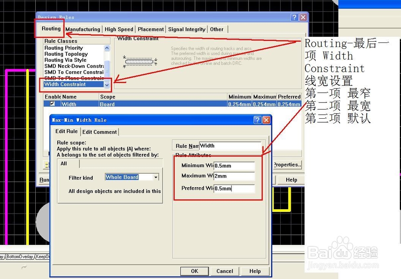Click Design Rules dialog help icon
The width and height of the screenshot is (401, 279).
point(294,17)
